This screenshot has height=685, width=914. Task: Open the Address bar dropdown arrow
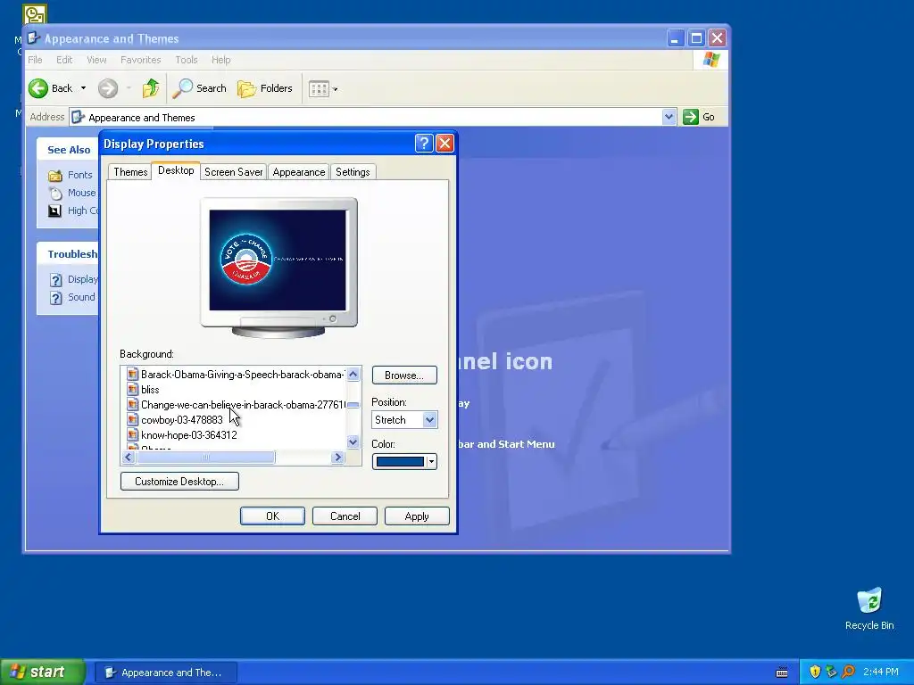[669, 117]
